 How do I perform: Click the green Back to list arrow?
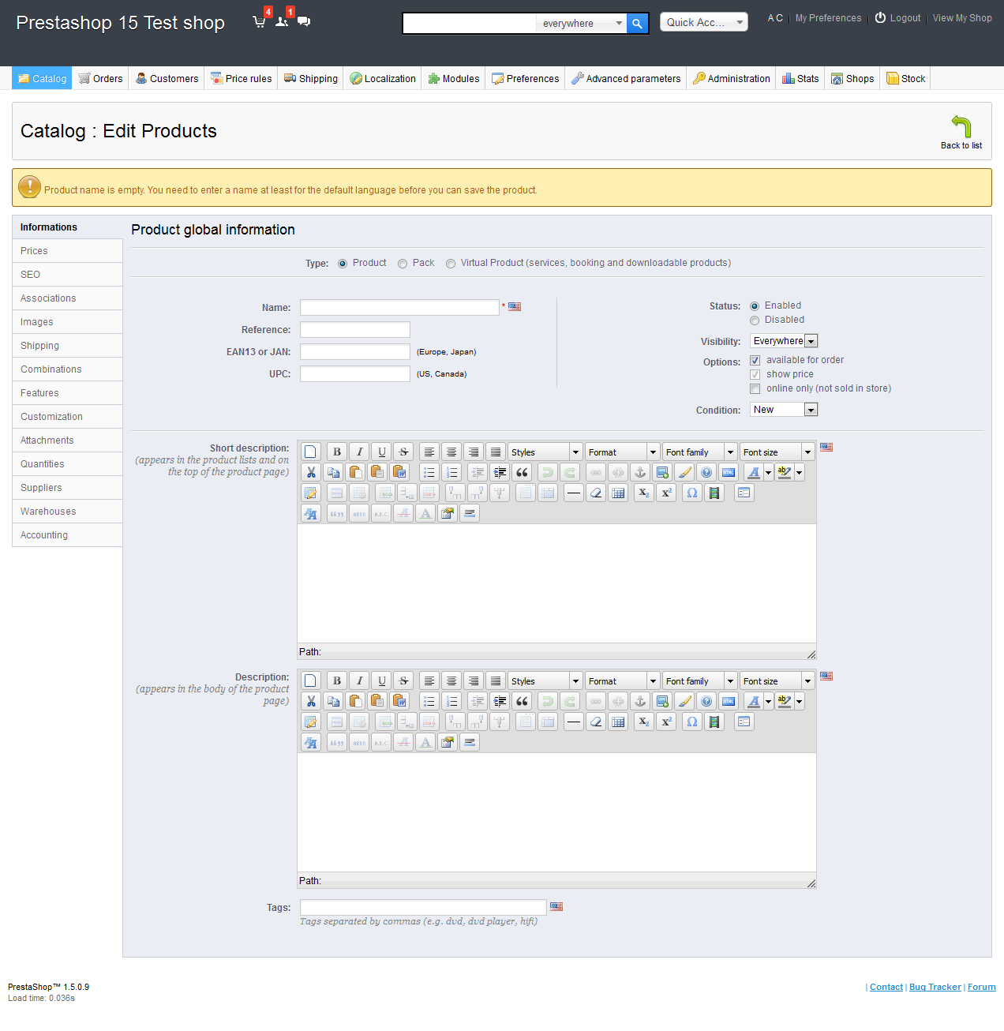961,126
